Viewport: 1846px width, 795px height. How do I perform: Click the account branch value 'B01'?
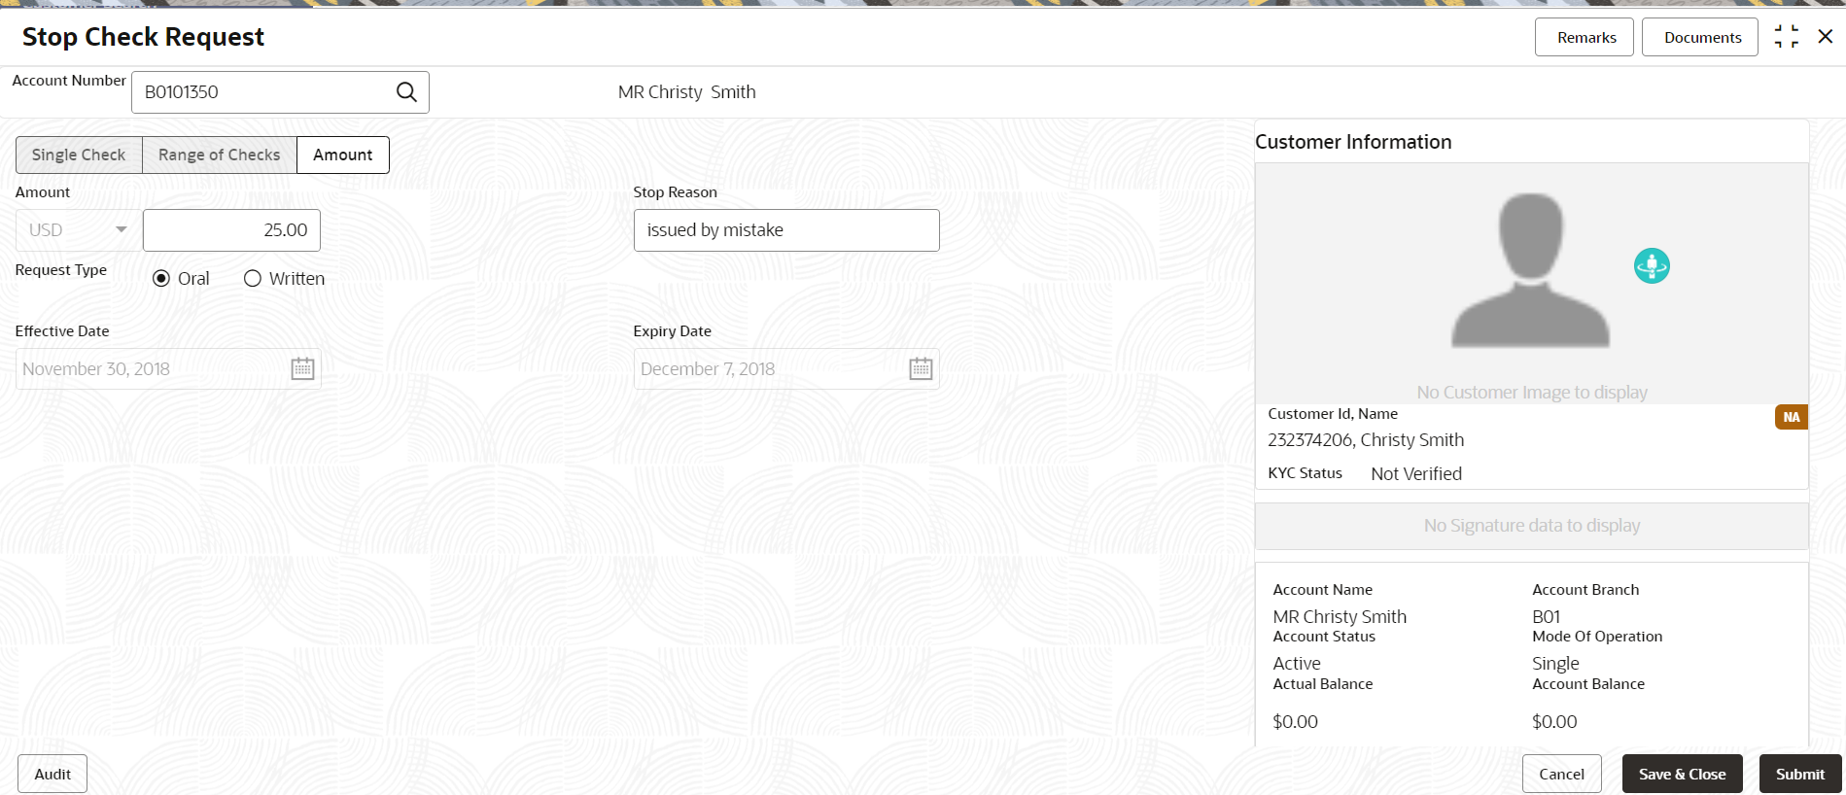pyautogui.click(x=1546, y=617)
